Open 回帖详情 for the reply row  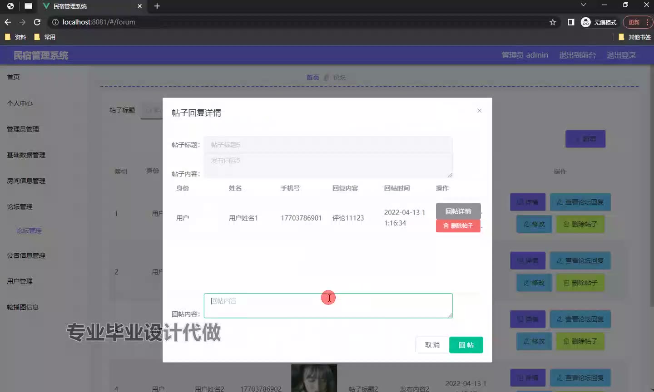pos(458,211)
